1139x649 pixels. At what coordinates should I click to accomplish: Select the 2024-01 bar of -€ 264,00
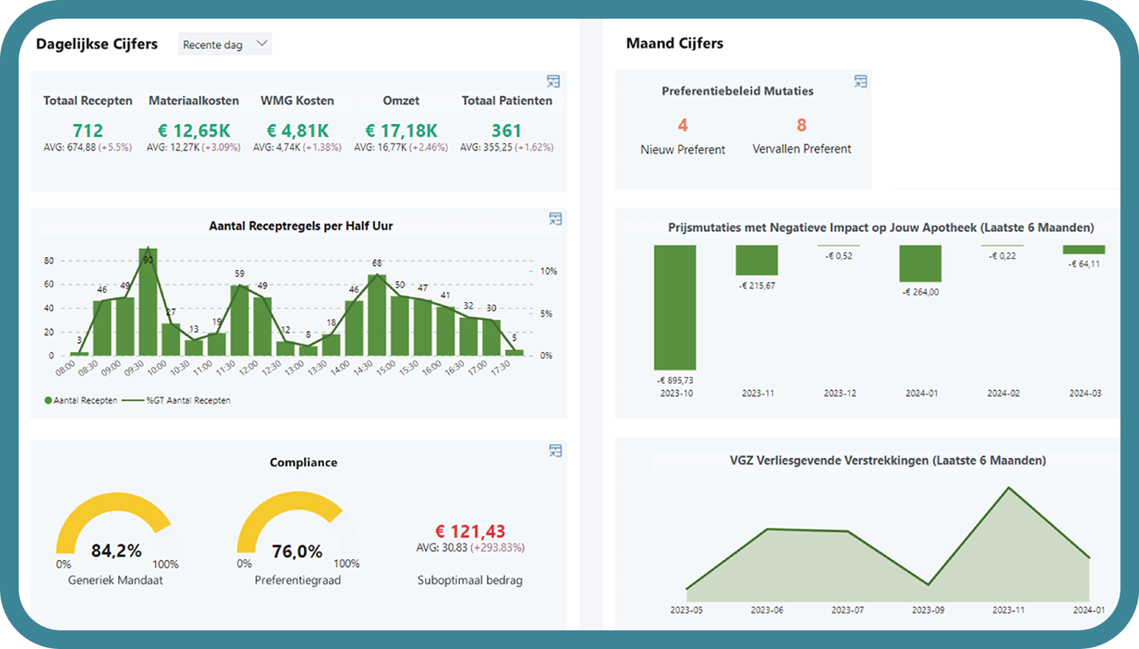tap(921, 263)
